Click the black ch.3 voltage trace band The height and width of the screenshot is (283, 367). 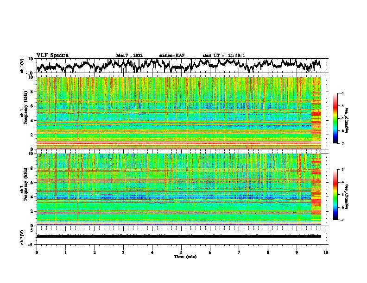tap(179, 236)
